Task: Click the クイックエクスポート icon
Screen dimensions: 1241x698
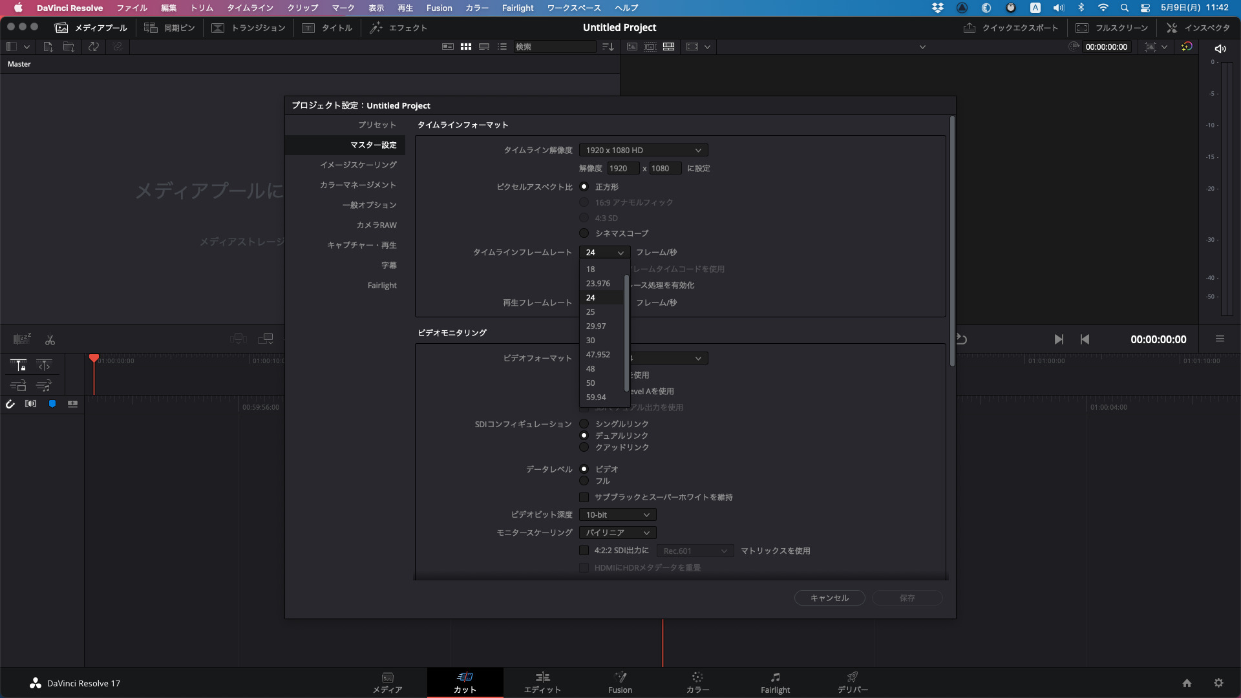Action: (x=970, y=28)
